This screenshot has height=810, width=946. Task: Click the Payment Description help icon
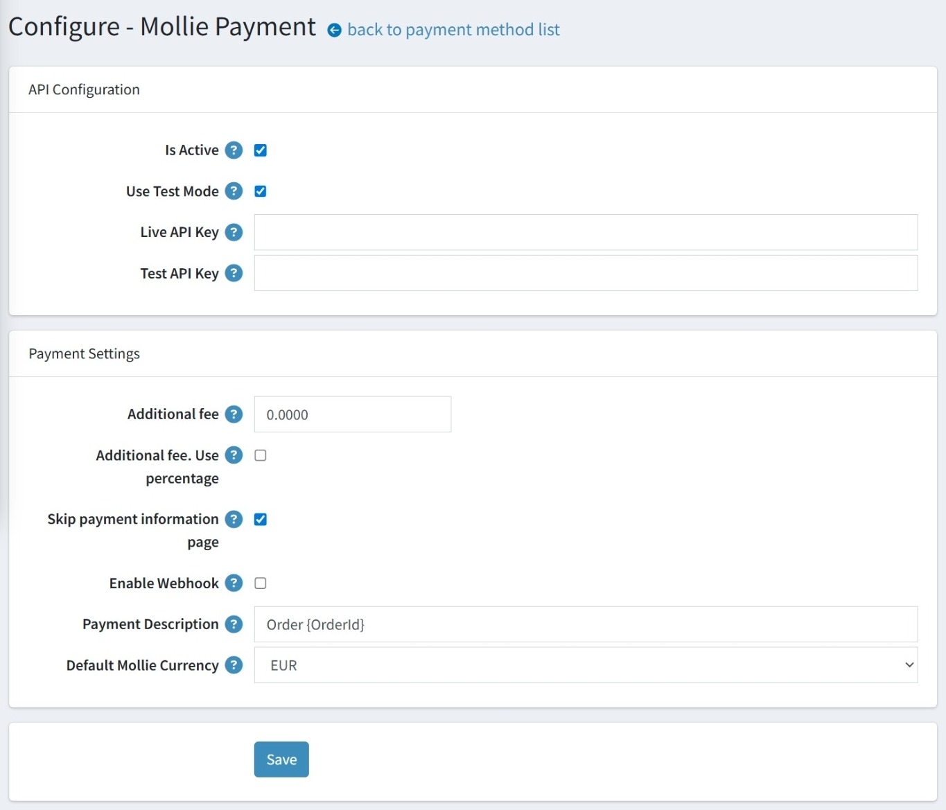234,624
